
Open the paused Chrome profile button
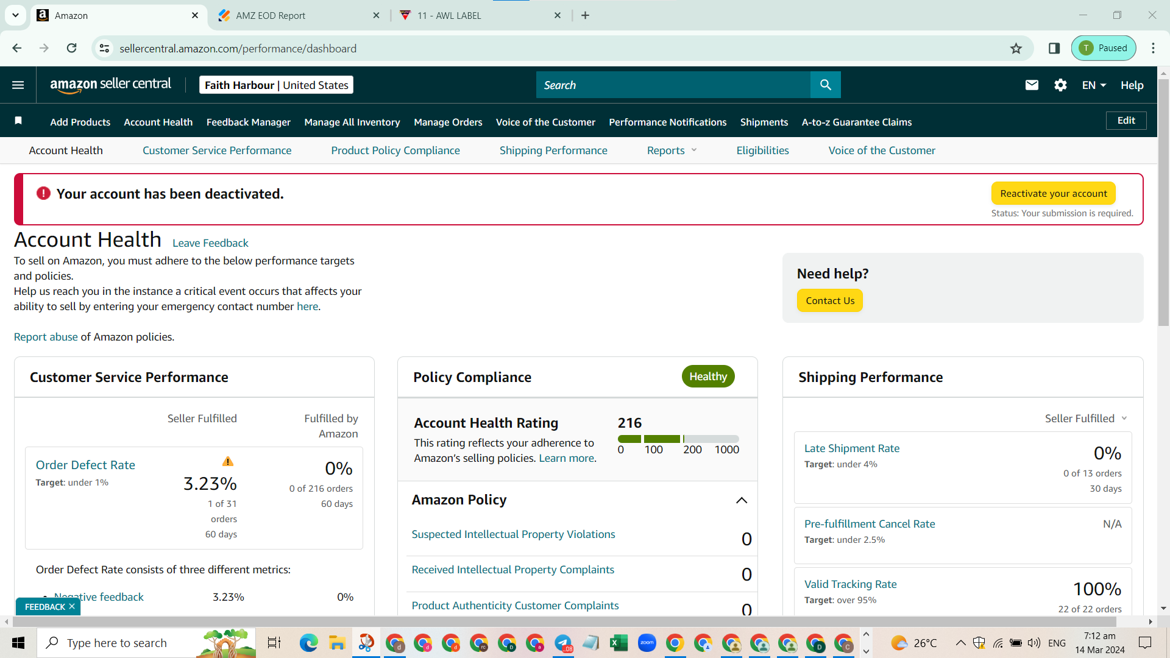1104,48
